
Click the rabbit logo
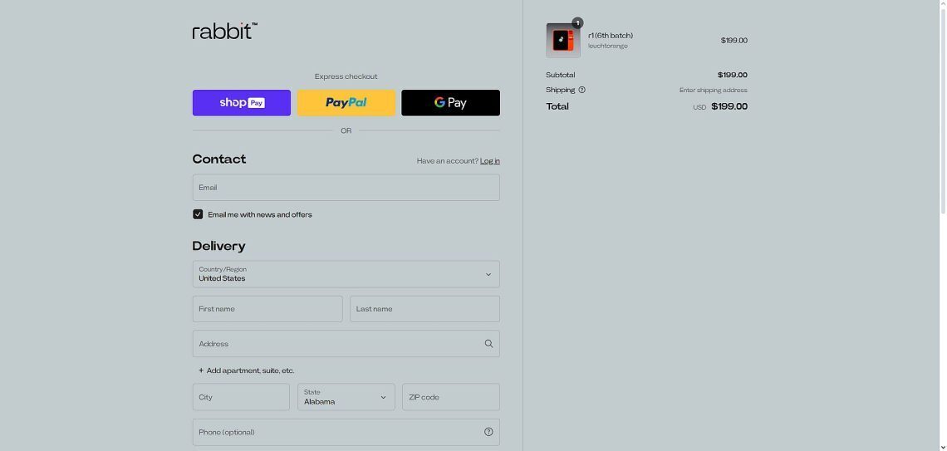point(224,31)
